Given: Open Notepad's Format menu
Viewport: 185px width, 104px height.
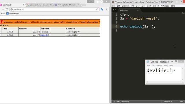Looking at the screenshot, I should click(159, 65).
